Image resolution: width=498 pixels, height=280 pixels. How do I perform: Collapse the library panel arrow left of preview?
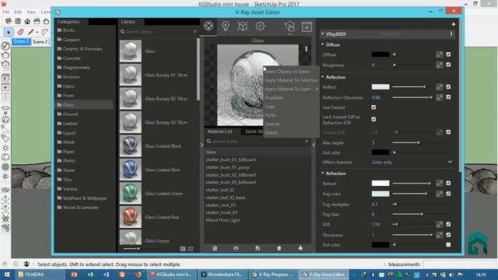point(202,145)
